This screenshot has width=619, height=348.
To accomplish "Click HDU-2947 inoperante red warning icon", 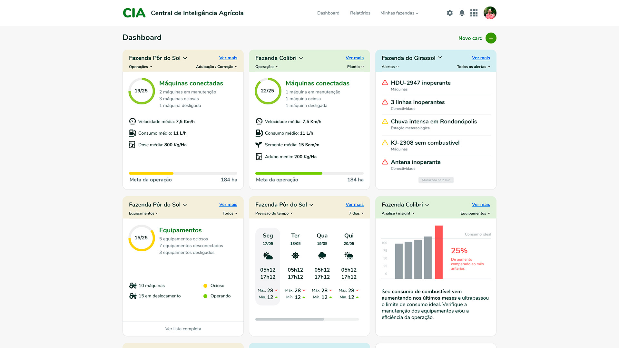I will 385,83.
